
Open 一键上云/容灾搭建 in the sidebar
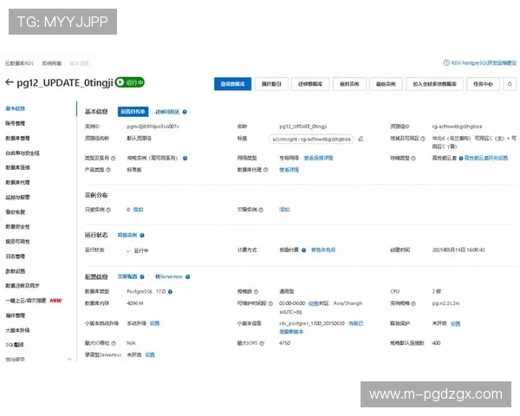coord(28,301)
